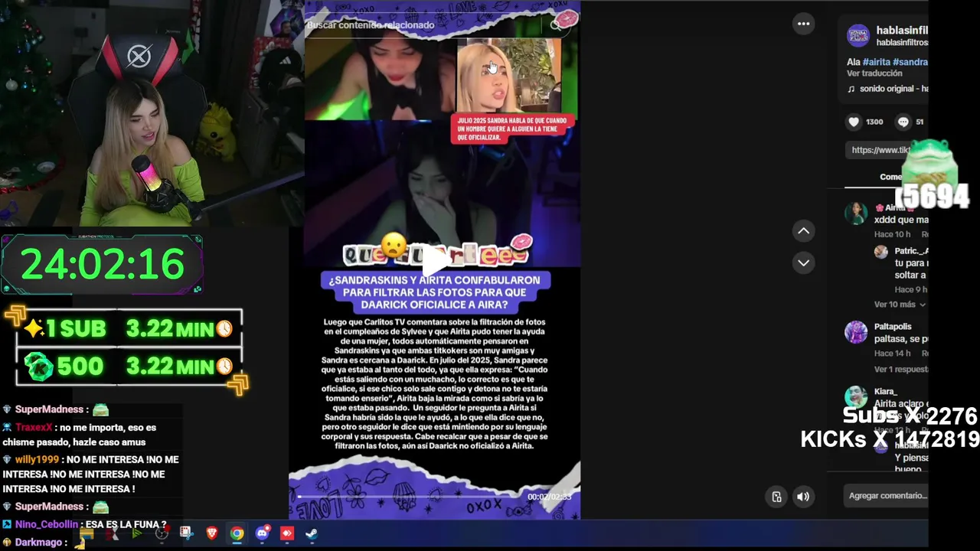Viewport: 980px width, 551px height.
Task: Open the hablasinfil username link
Action: (902, 30)
